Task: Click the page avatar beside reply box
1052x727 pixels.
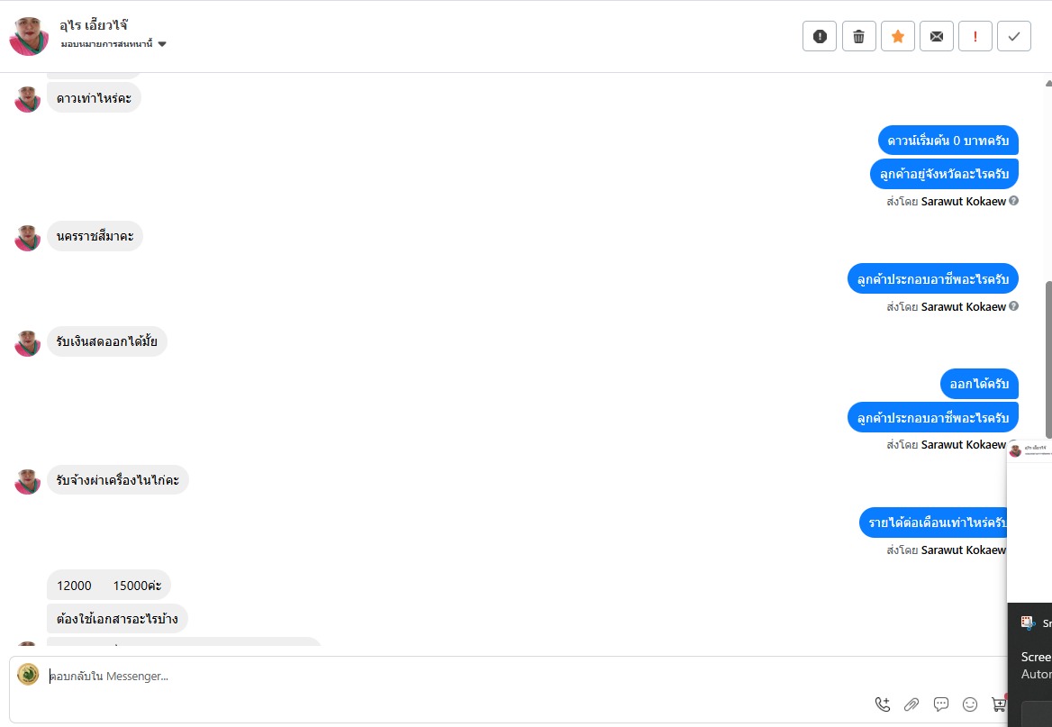Action: (28, 675)
